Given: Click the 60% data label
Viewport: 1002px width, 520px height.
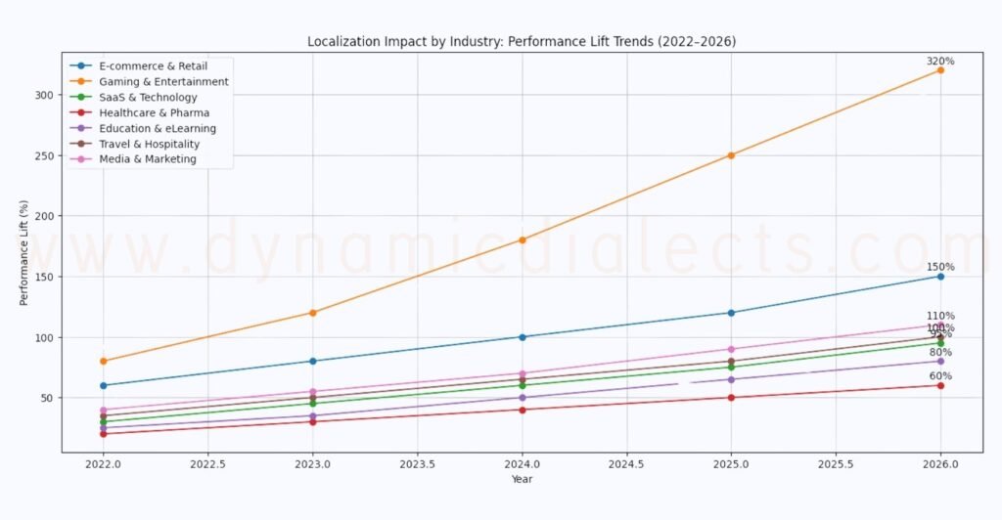Looking at the screenshot, I should [x=940, y=376].
